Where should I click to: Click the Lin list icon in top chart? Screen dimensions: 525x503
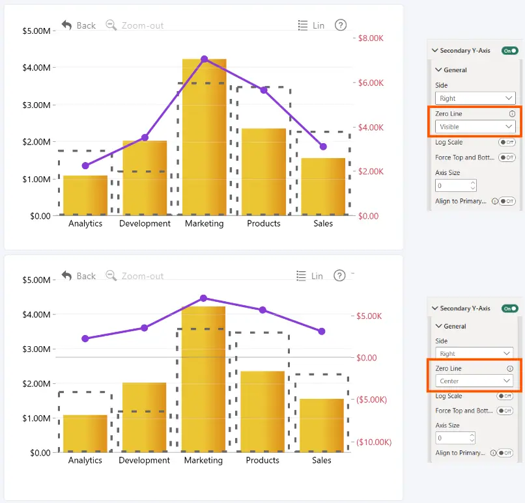pyautogui.click(x=303, y=25)
